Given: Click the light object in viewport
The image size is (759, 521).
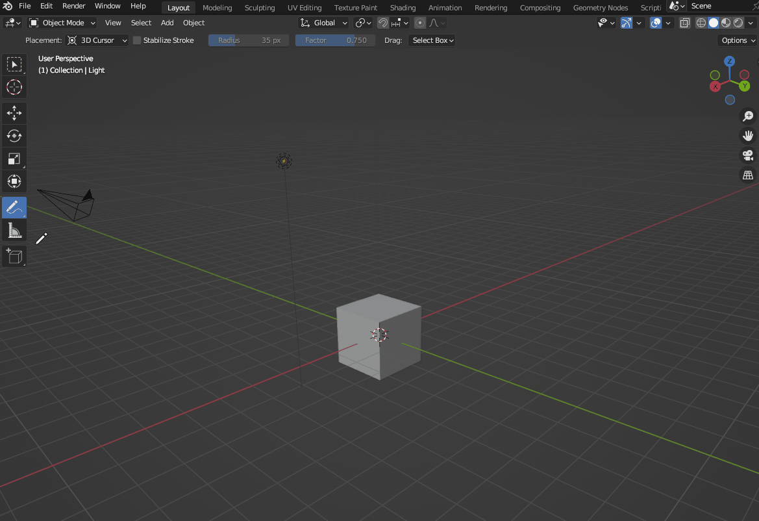Looking at the screenshot, I should (x=284, y=161).
